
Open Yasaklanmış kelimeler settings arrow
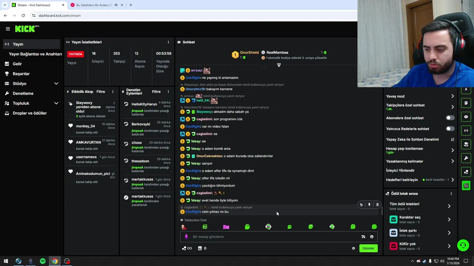coord(453,161)
